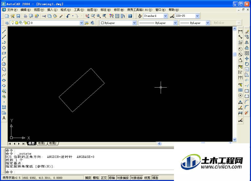Click the Rotate modify tool
Screen dimensions: 251x181
click(x=247, y=64)
